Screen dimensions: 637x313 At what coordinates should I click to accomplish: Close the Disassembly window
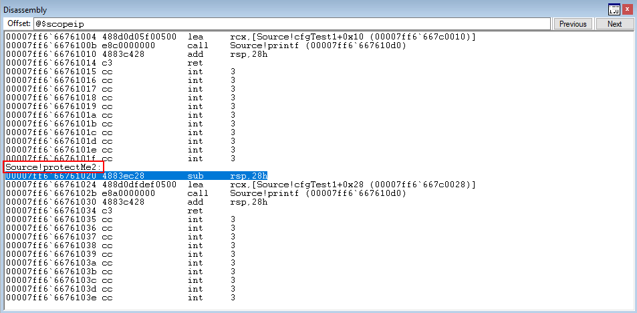[627, 9]
